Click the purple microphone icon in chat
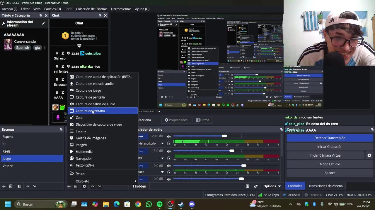The height and width of the screenshot is (210, 375). pos(58,117)
